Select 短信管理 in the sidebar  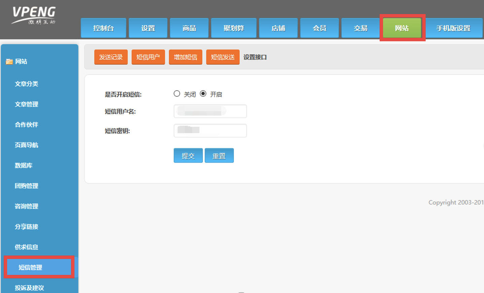30,267
